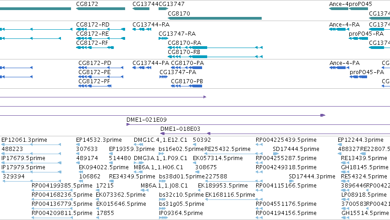This screenshot has width=390, height=220.
Task: Click the CG13744-PA protein label
Action: click(151, 63)
